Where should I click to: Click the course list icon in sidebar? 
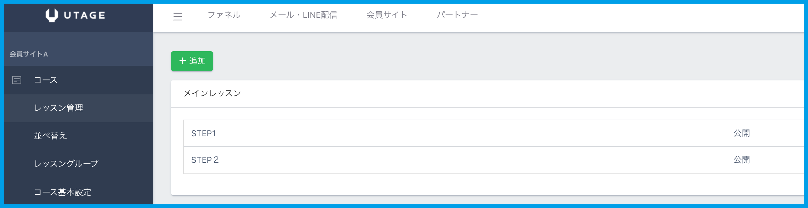(x=17, y=80)
